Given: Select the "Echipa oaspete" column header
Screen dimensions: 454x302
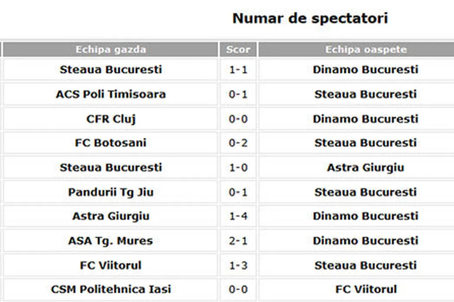Looking at the screenshot, I should 366,50.
